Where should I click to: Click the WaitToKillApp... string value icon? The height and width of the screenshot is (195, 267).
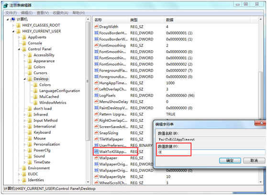pos(96,152)
